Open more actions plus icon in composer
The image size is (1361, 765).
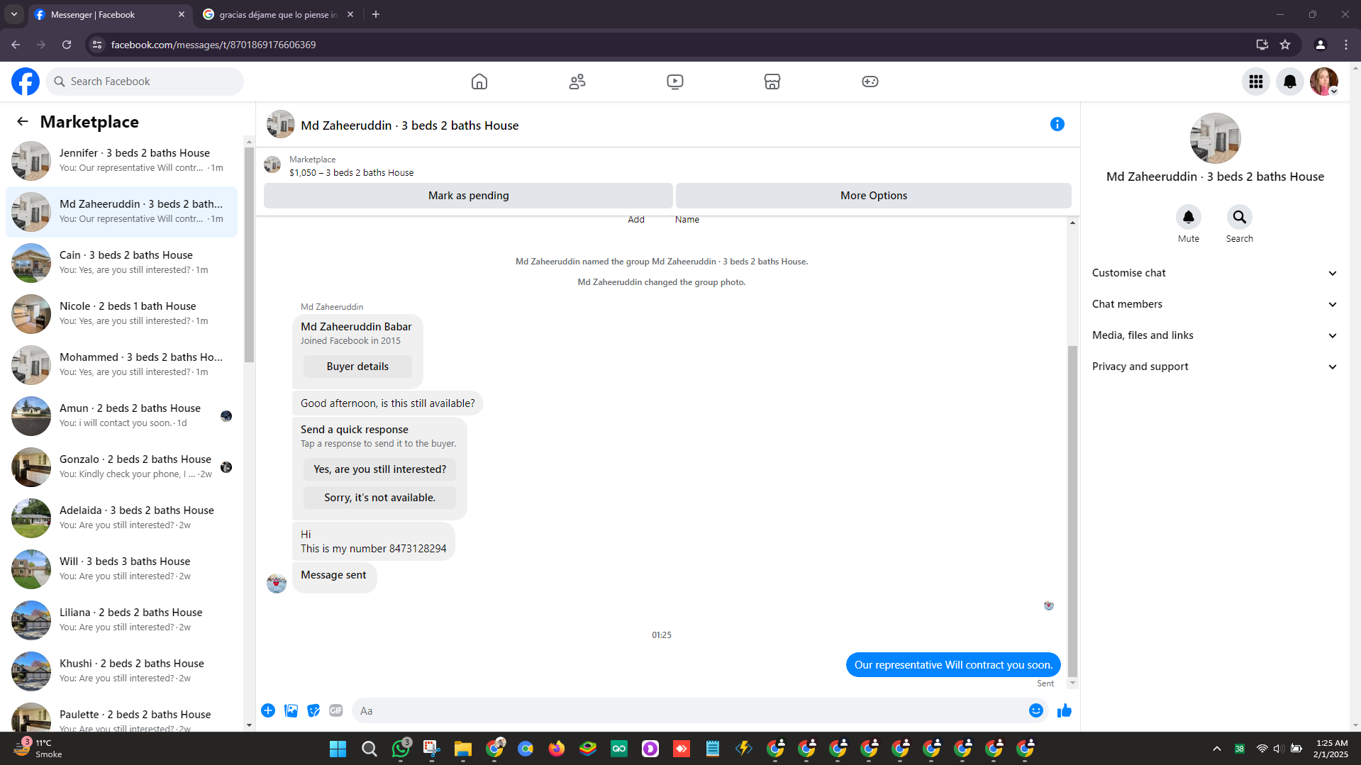click(x=268, y=710)
